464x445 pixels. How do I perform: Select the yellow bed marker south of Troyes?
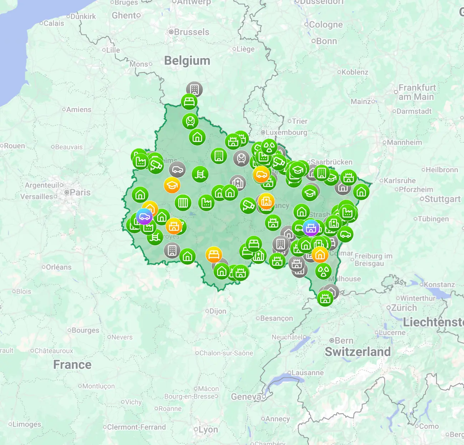[x=213, y=254]
